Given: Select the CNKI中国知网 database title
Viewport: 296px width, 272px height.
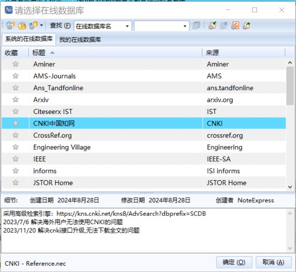Looking at the screenshot, I should [x=54, y=123].
